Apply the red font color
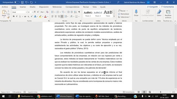The width and height of the screenshot is (177, 99). [x=45, y=16]
